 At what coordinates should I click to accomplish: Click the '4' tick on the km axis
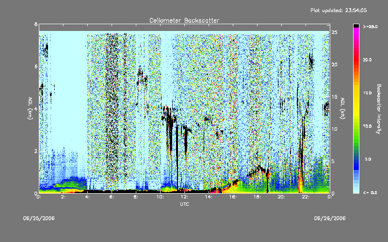(36, 109)
